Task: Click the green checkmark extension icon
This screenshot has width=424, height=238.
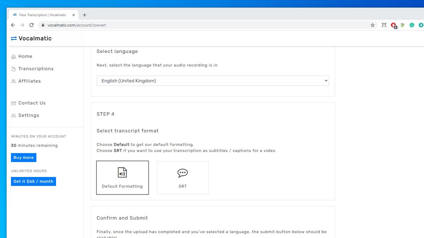Action: point(403,25)
